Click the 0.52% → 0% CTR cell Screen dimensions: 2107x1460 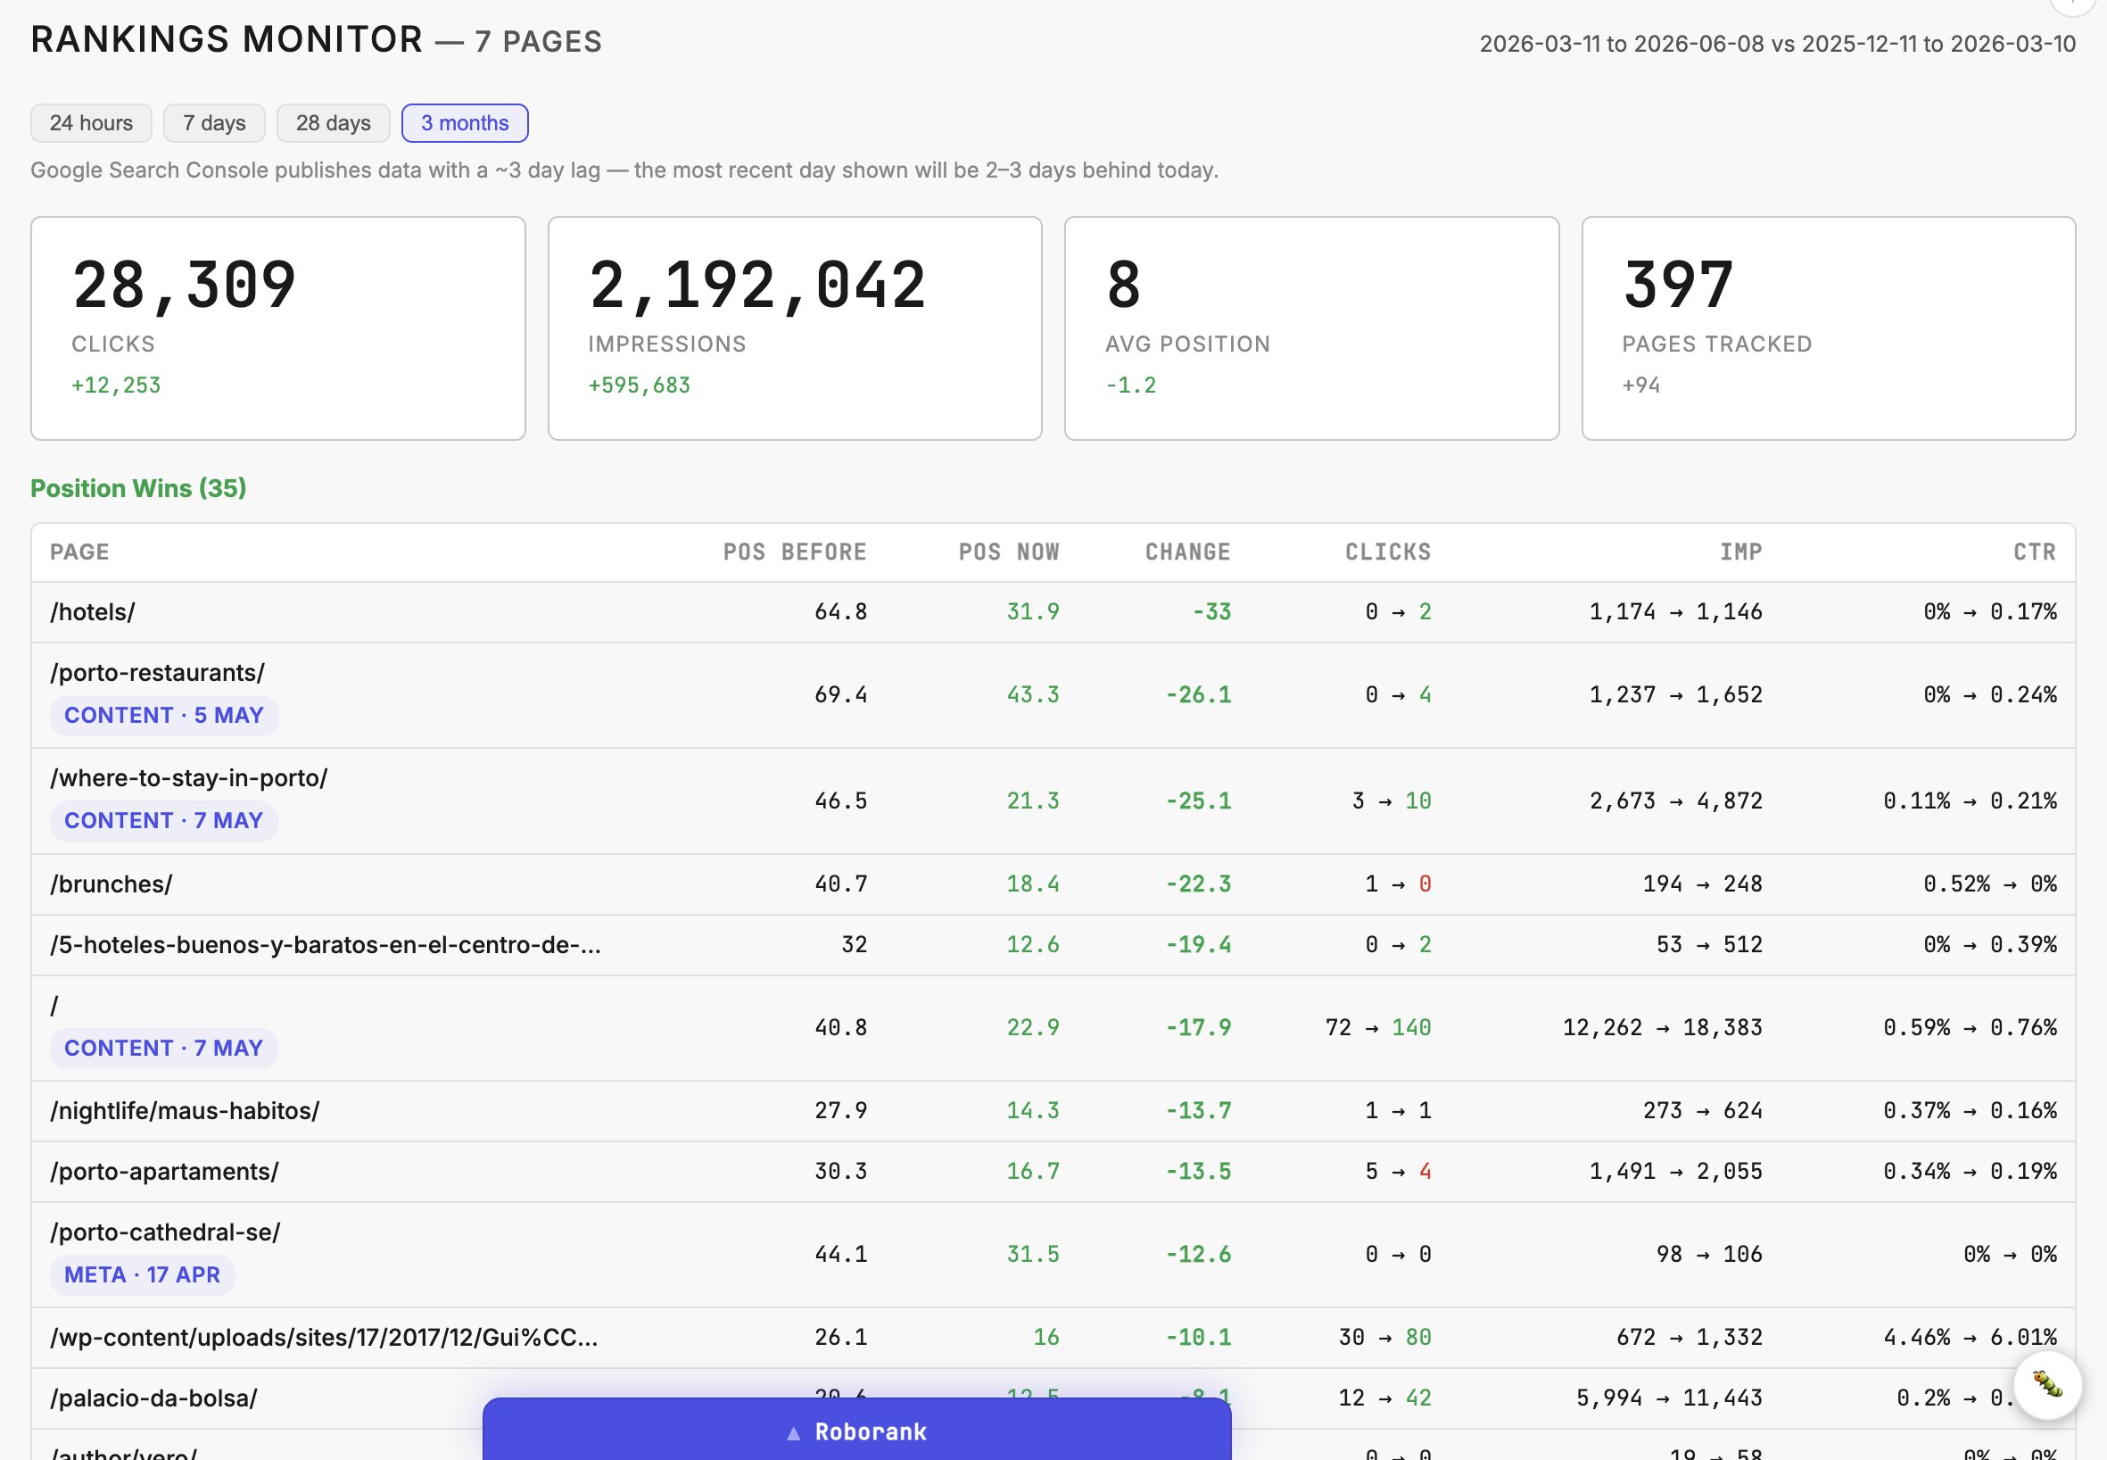tap(1990, 883)
